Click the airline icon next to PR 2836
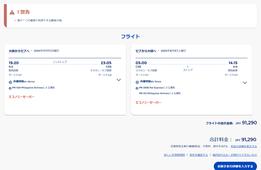The width and height of the screenshot is (261, 170). pos(137,88)
